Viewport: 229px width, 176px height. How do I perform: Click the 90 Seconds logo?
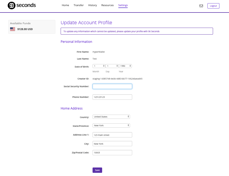[x=21, y=5]
